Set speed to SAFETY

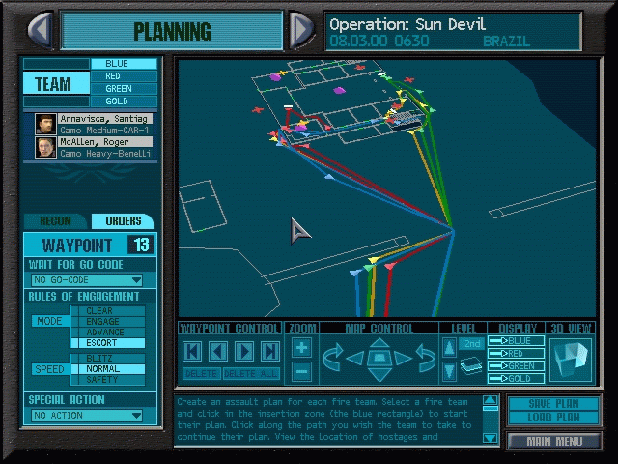coord(107,380)
